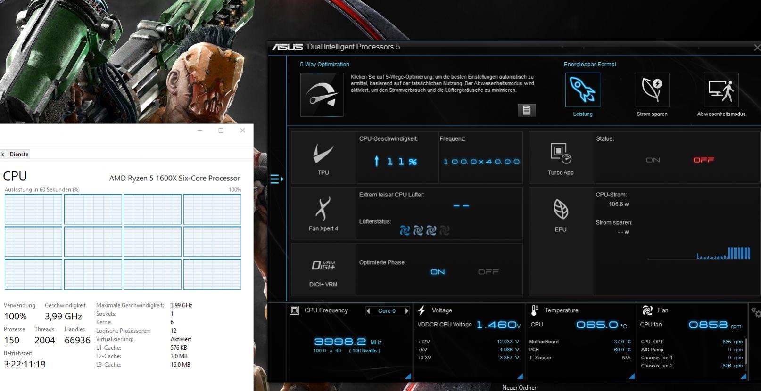Click the CPU fan 0858 rpm value
The height and width of the screenshot is (391, 761).
pos(715,325)
